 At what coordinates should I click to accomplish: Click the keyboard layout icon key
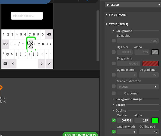[x=5, y=64]
